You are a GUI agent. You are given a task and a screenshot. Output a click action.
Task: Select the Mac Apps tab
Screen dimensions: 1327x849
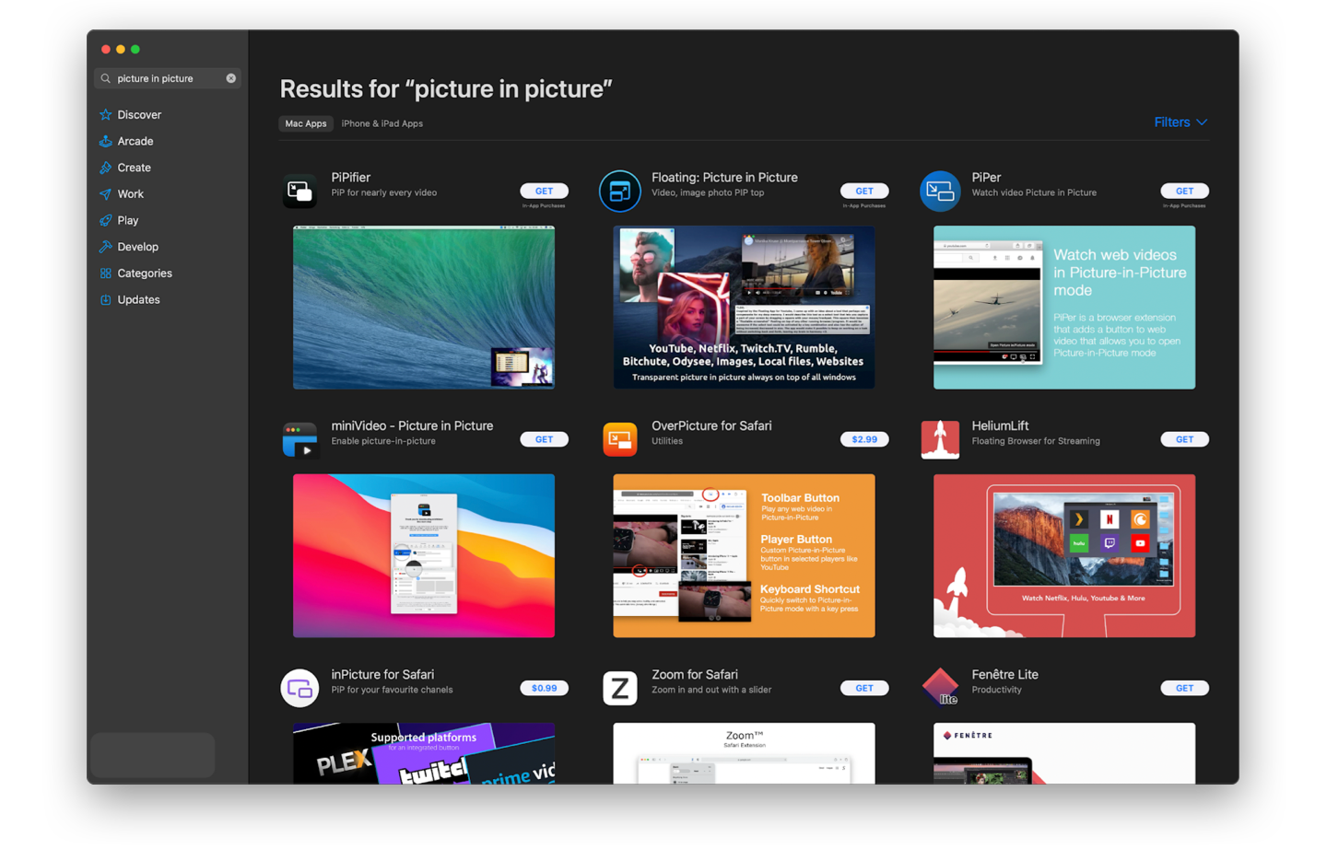[x=306, y=122]
